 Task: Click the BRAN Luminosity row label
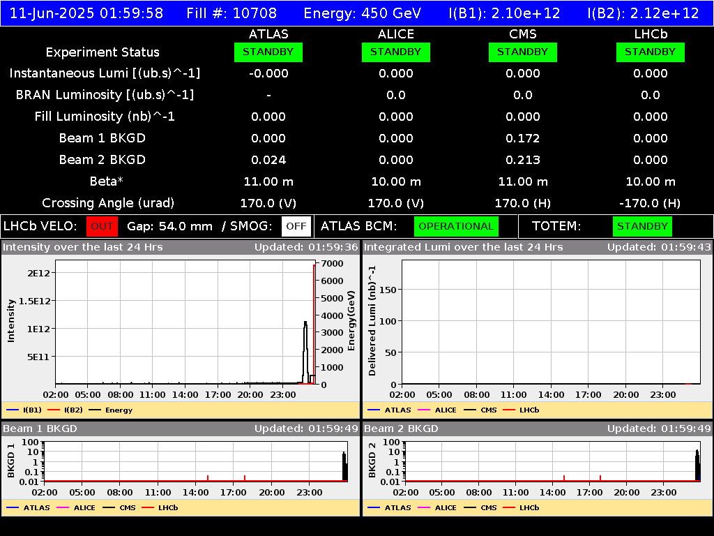tap(105, 95)
